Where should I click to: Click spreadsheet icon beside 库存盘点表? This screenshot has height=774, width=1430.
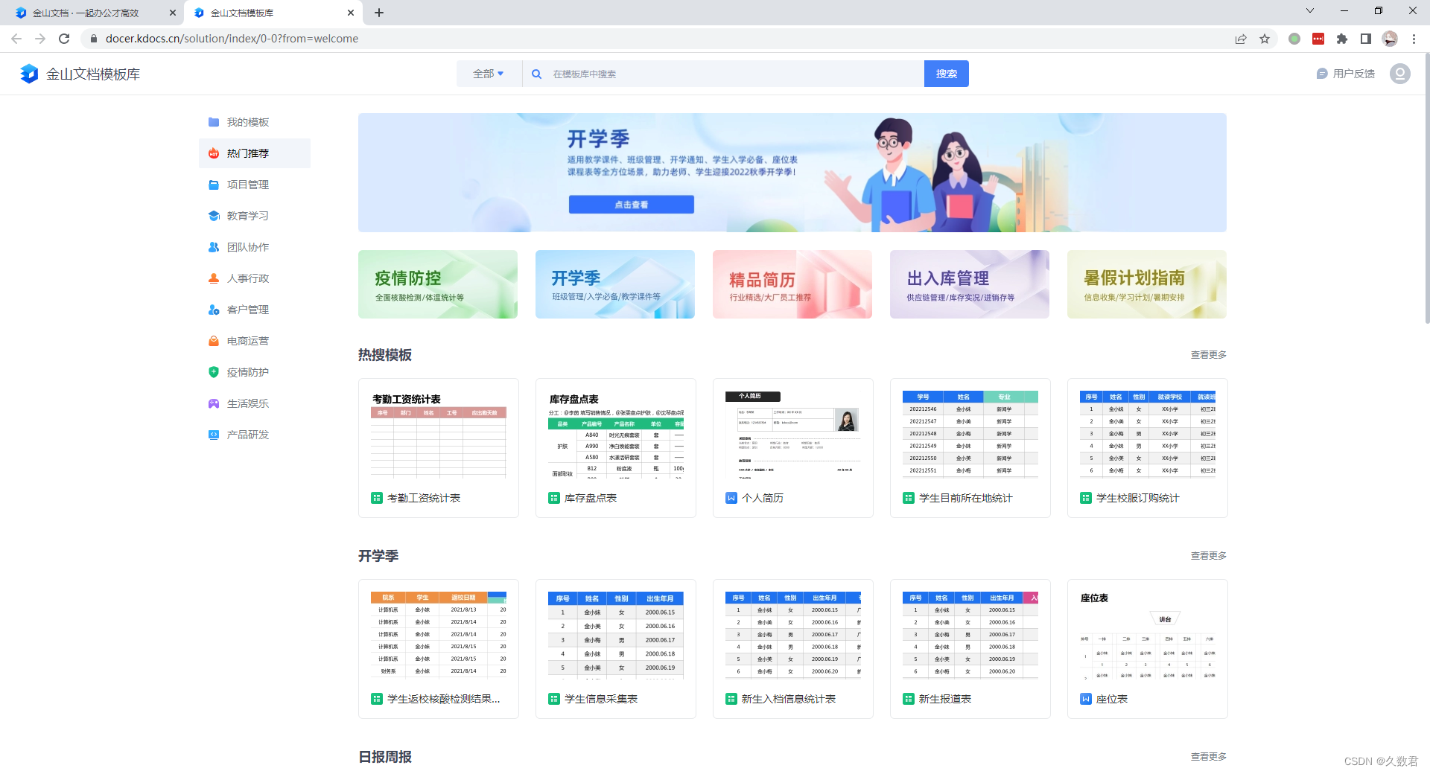(x=553, y=498)
